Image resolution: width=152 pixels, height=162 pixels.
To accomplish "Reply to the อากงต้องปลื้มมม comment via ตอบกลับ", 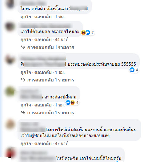I will pos(43,105).
